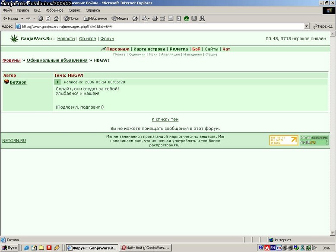Click the EN language indicator in tray
This screenshot has width=336, height=252.
click(x=273, y=248)
